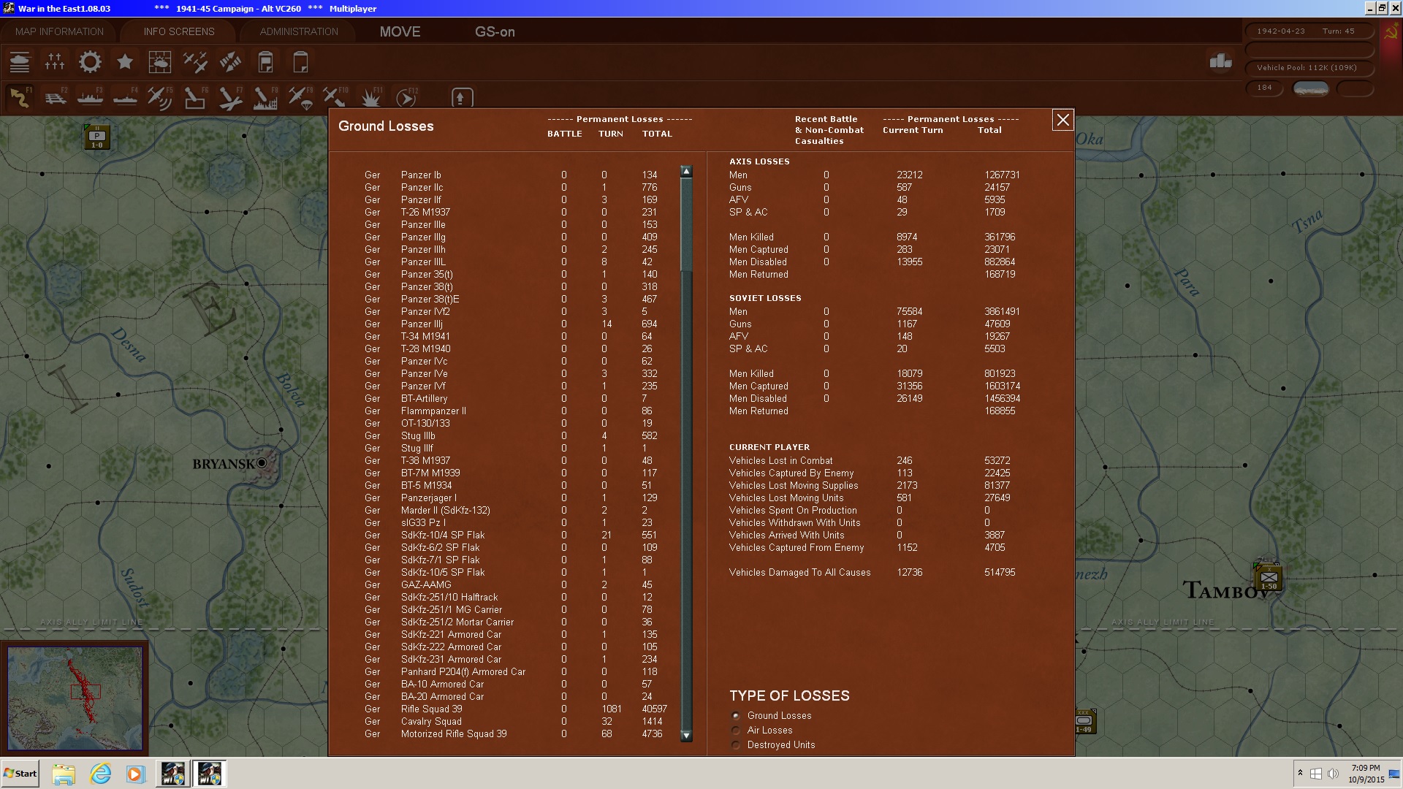Click the F2 rail movement mode icon

pos(56,97)
